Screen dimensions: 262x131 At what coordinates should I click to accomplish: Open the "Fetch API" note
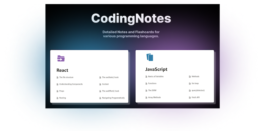point(195,97)
